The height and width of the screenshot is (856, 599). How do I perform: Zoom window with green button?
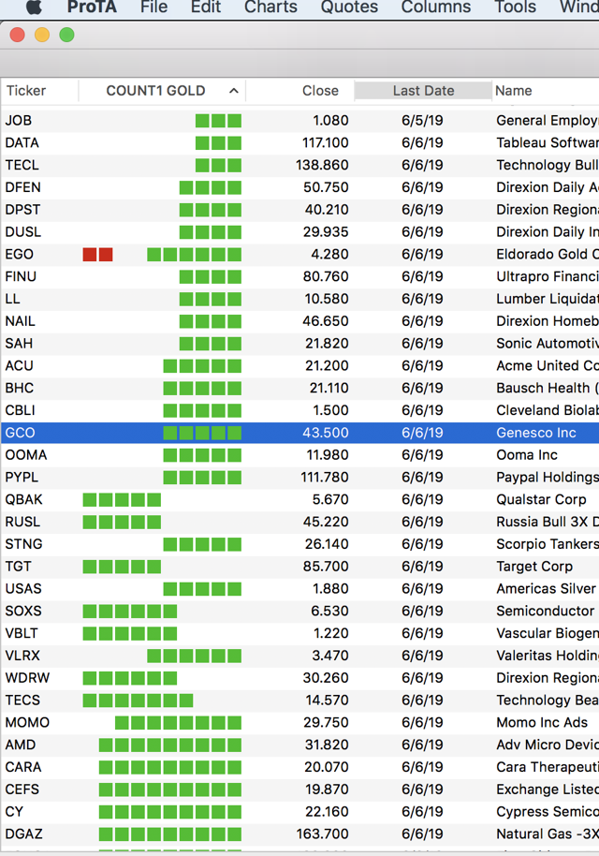coord(66,35)
